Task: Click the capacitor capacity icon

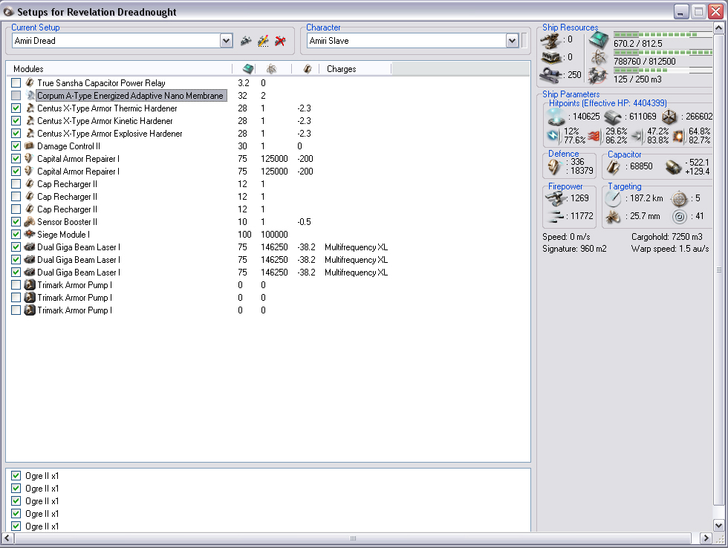Action: point(614,167)
